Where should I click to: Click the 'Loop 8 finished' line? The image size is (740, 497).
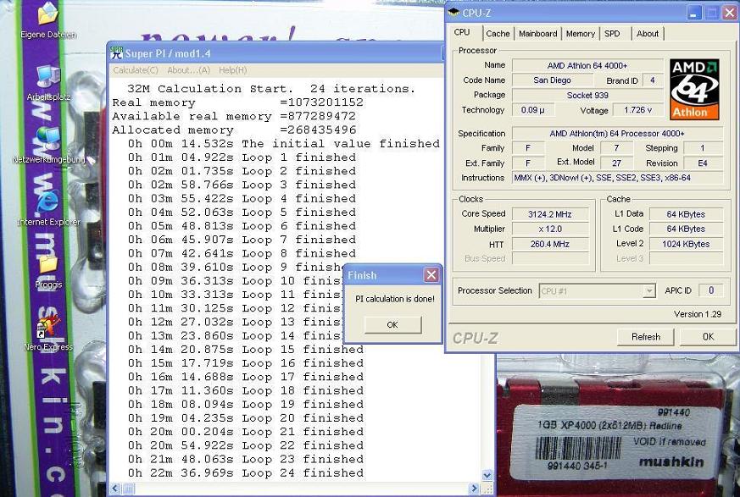pos(242,253)
